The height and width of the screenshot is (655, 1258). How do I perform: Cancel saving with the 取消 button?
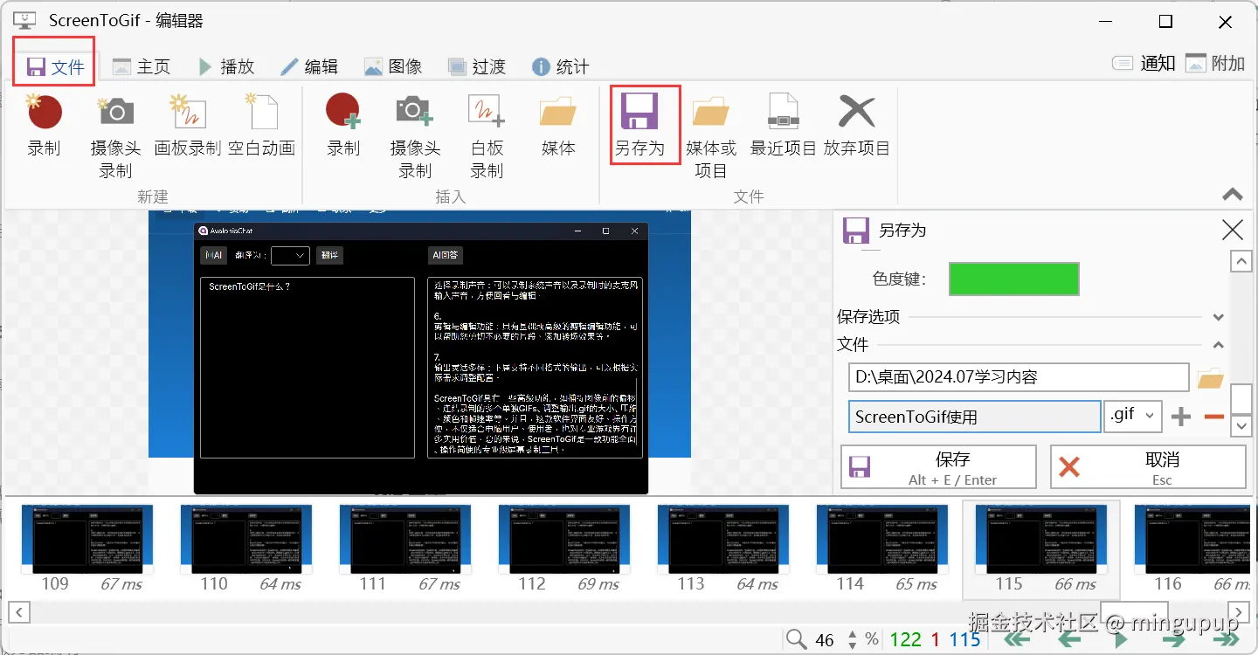coord(1149,466)
